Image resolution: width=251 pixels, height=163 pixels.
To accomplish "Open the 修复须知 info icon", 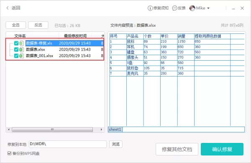I will click(x=150, y=8).
